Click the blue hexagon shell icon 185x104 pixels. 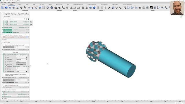click(x=40, y=8)
